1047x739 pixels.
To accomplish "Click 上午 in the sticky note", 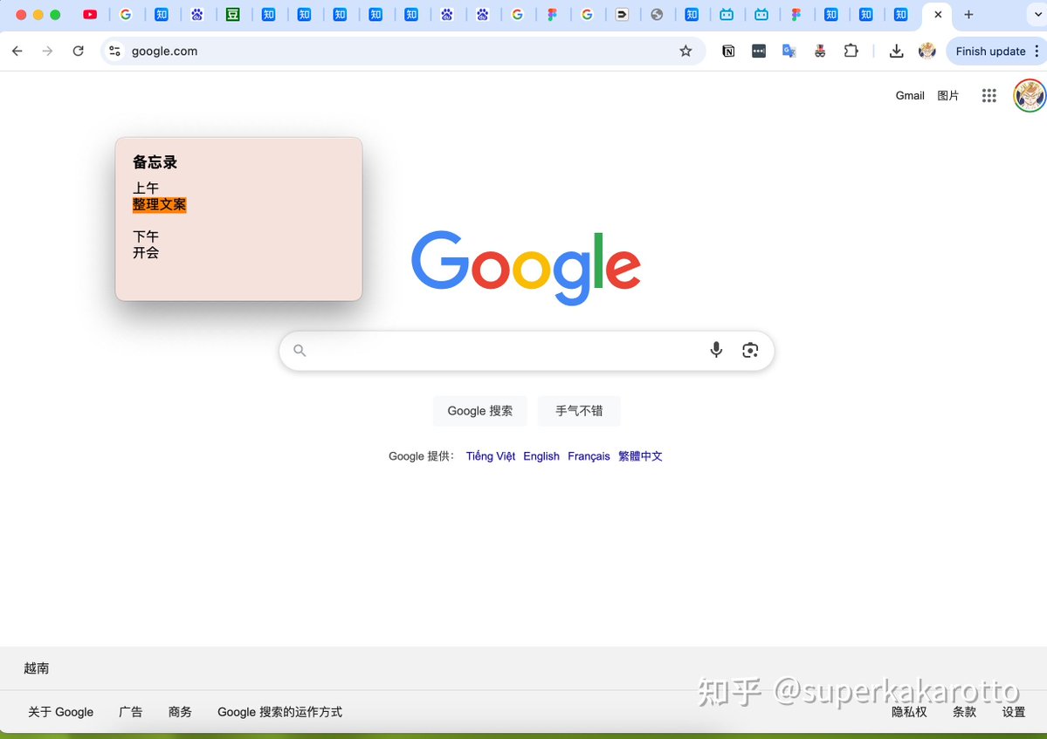I will (x=146, y=188).
